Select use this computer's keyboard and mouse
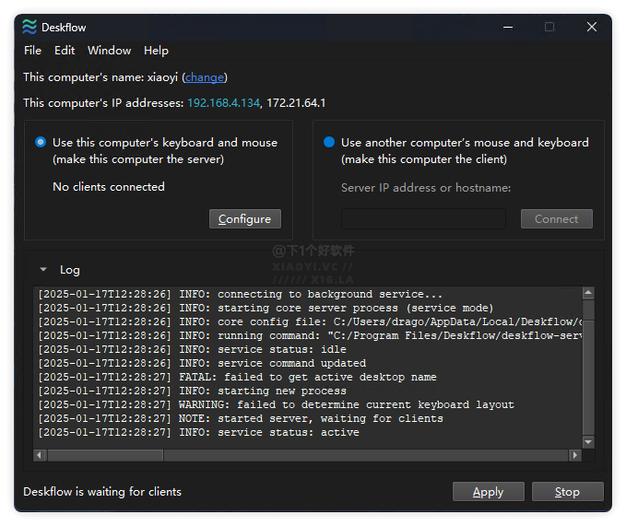The width and height of the screenshot is (626, 526). click(41, 143)
